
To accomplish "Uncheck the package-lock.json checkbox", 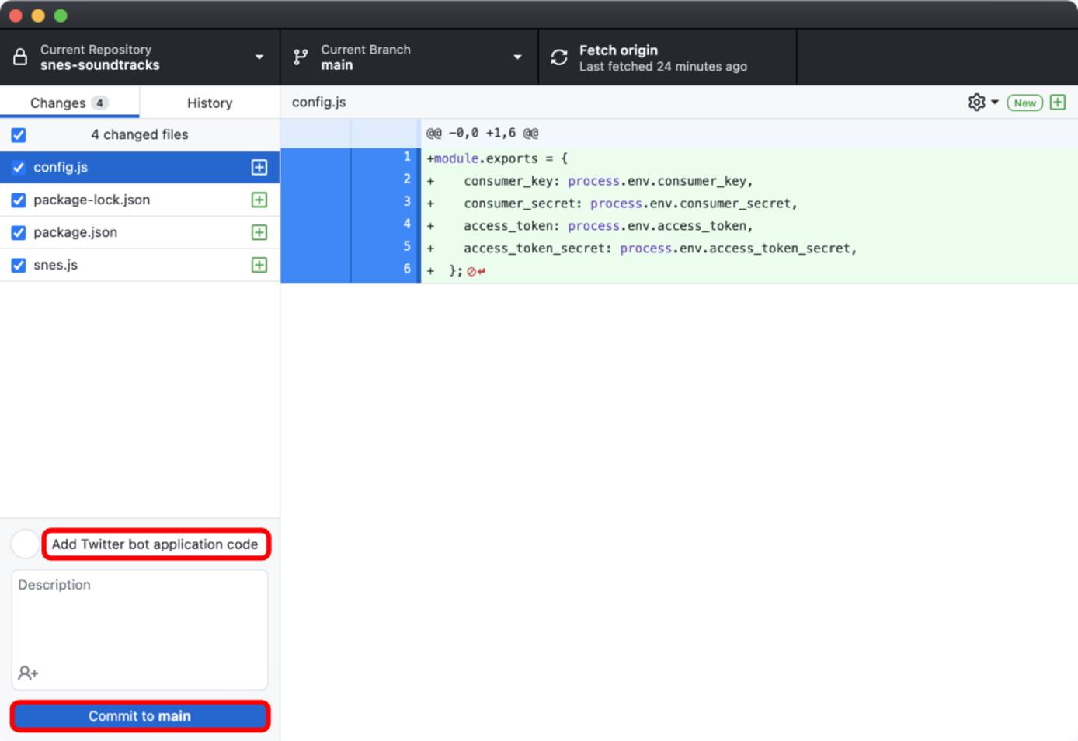I will pos(18,200).
